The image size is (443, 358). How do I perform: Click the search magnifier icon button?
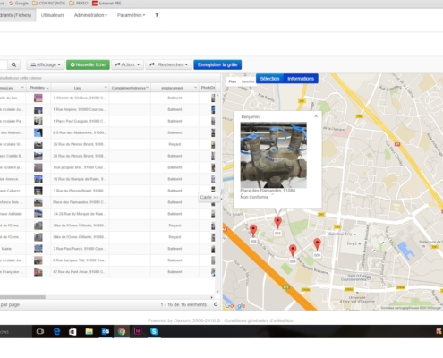pyautogui.click(x=13, y=64)
